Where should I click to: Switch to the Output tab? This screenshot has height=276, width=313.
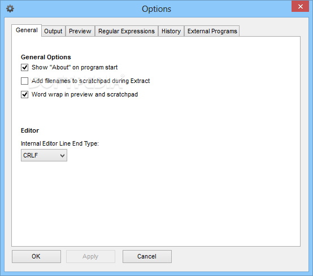coord(53,31)
